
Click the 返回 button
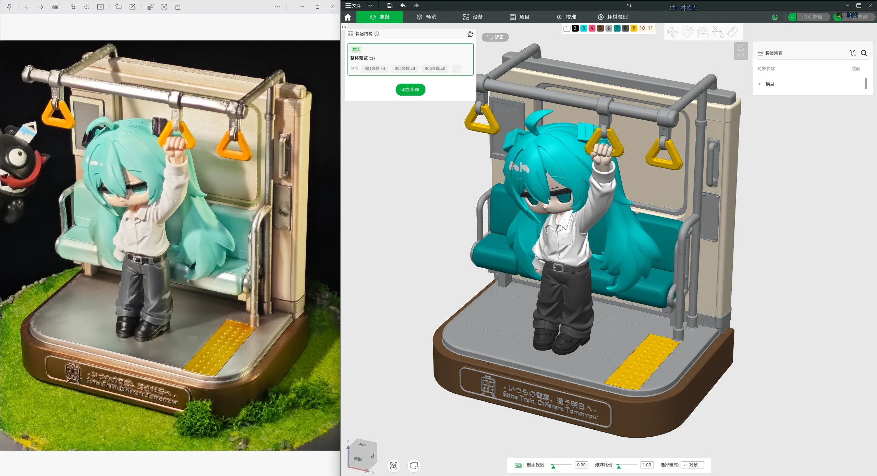pos(495,37)
